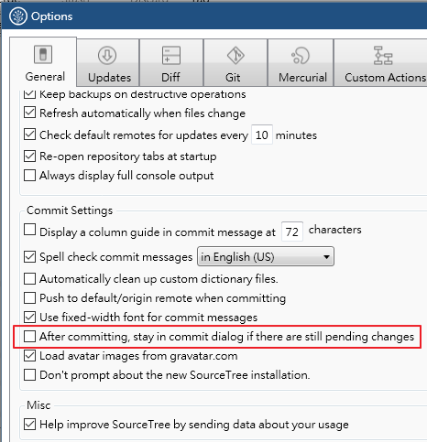Select the General tab icon
The height and width of the screenshot is (442, 427).
43,55
